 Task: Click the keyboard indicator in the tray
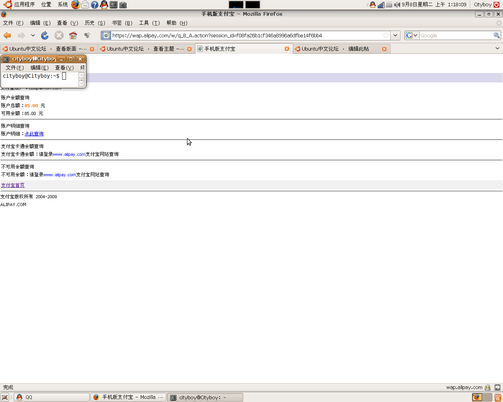[389, 5]
